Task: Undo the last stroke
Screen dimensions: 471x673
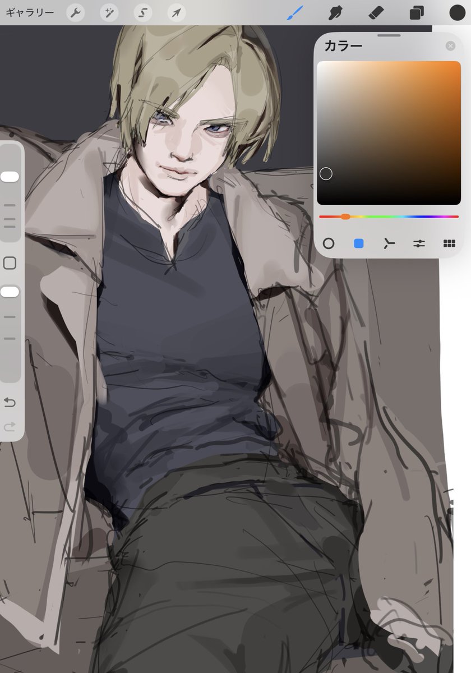Action: 10,402
